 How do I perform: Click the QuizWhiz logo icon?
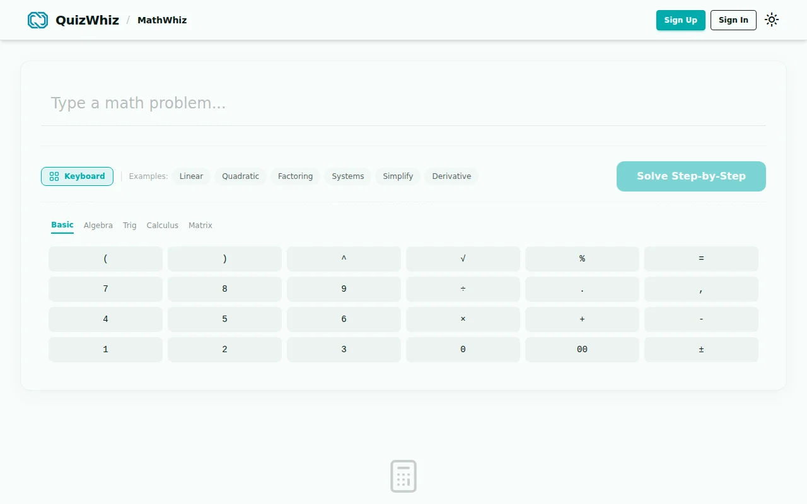(x=38, y=20)
